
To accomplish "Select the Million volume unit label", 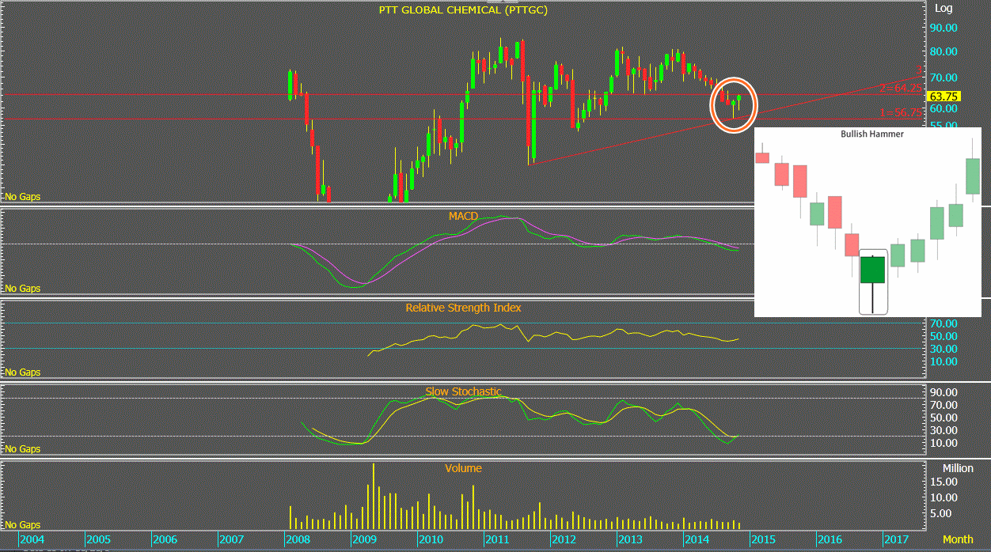I will (x=958, y=468).
